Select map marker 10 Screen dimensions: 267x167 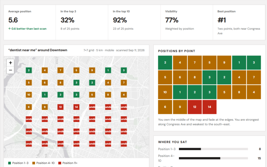29,95
